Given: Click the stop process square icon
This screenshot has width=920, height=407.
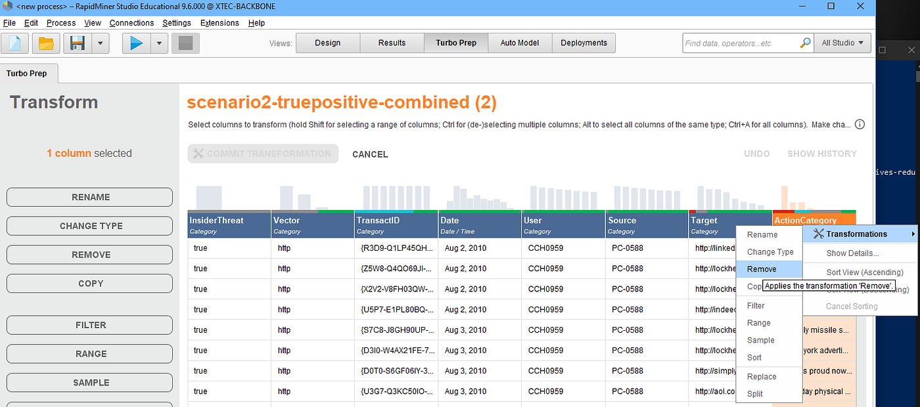Looking at the screenshot, I should (x=185, y=43).
